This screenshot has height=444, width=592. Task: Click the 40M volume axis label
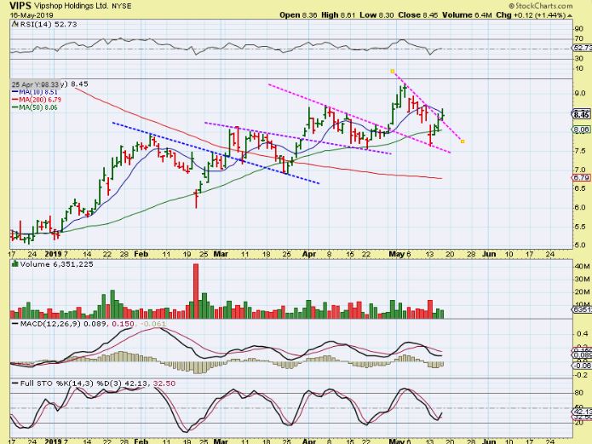click(x=582, y=267)
